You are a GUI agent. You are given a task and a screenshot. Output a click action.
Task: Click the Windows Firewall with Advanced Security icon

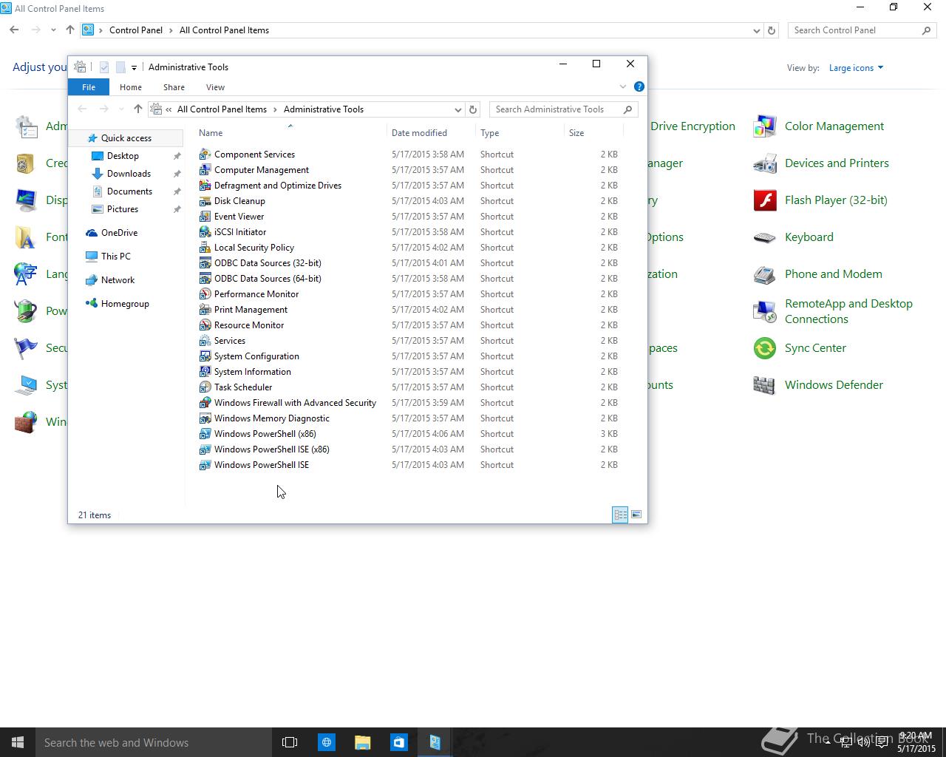205,403
